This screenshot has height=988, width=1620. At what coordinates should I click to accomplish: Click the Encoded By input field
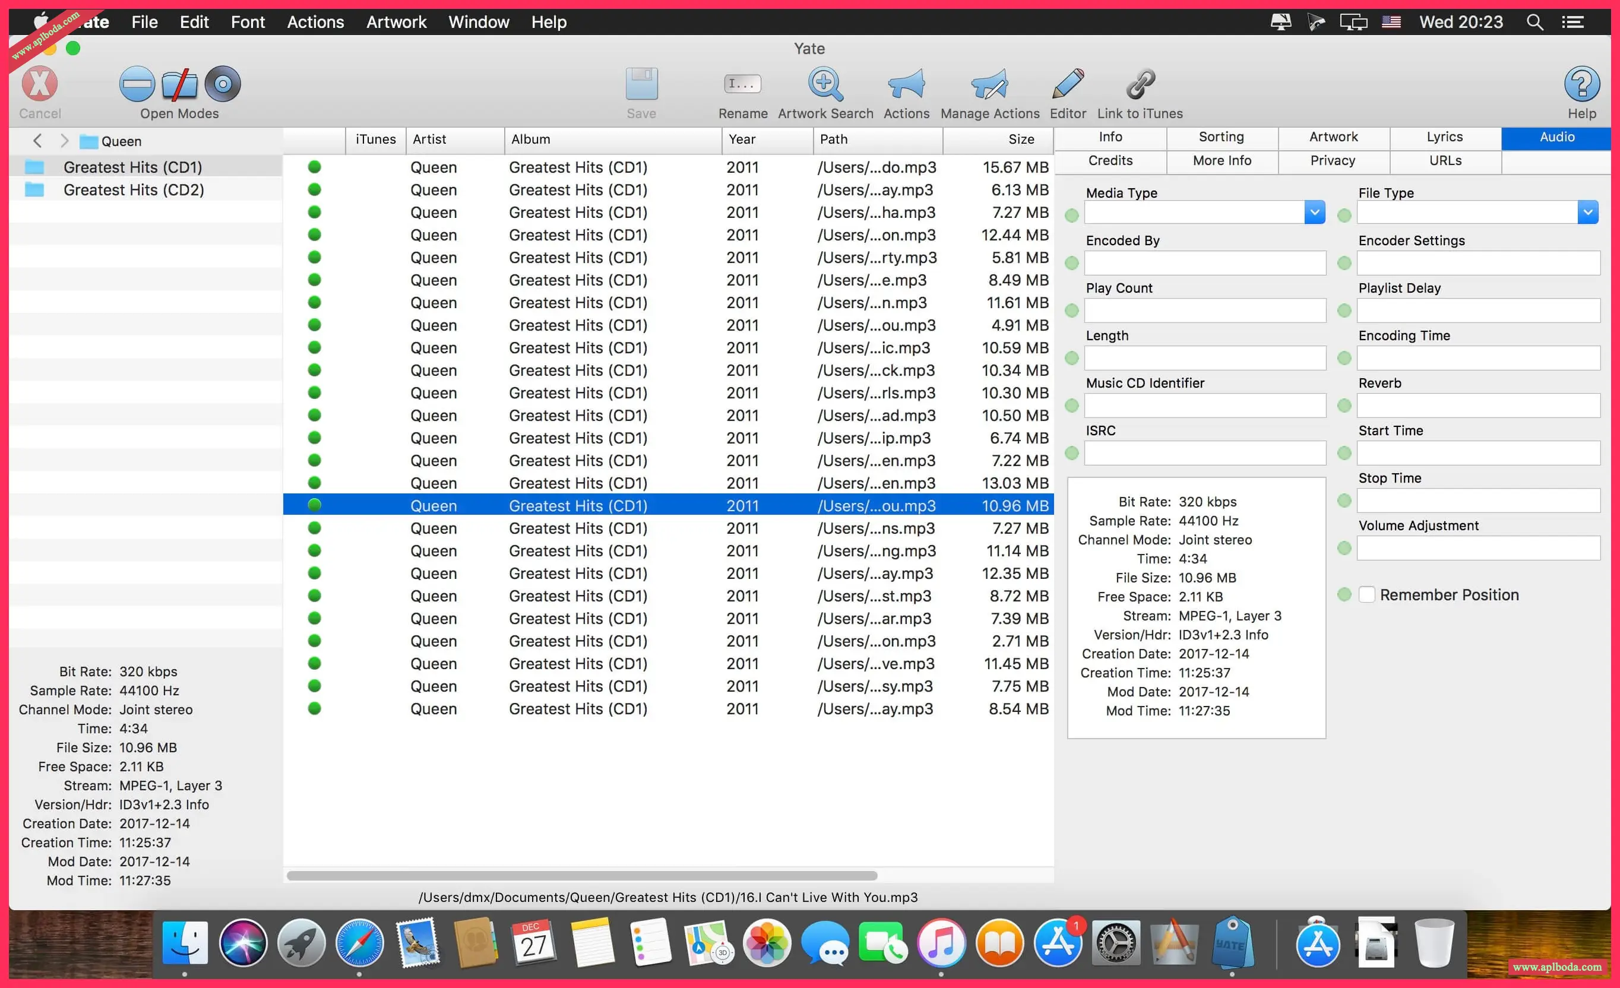click(x=1205, y=263)
